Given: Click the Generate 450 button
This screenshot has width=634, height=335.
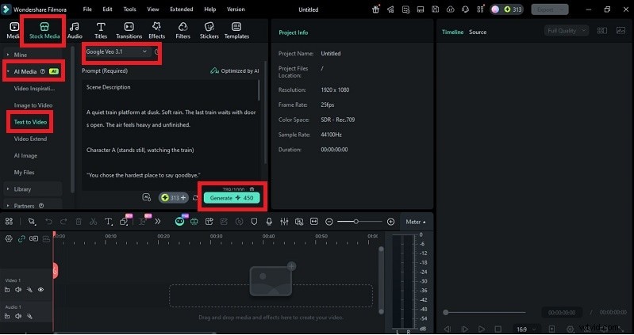Looking at the screenshot, I should [x=232, y=198].
